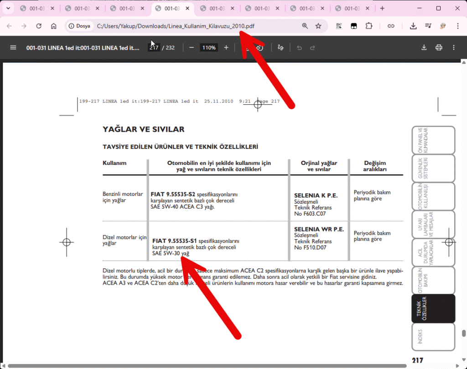Zoom out of the PDF page
This screenshot has width=467, height=369.
(x=192, y=47)
